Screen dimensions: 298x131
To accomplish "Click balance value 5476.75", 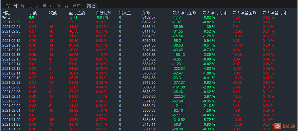I will click(x=149, y=115).
